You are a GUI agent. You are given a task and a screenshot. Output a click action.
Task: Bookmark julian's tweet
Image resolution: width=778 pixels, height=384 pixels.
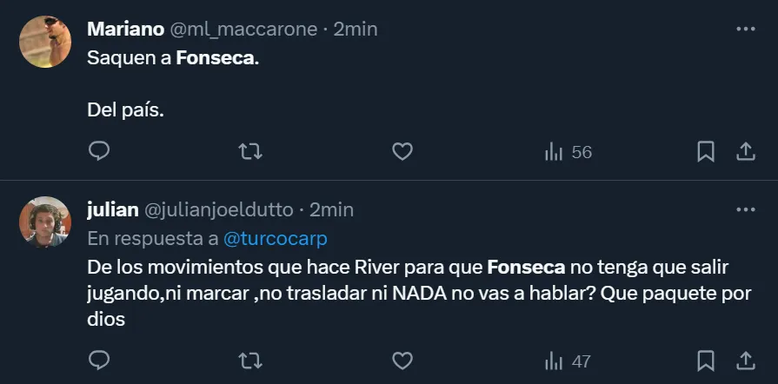coord(706,360)
